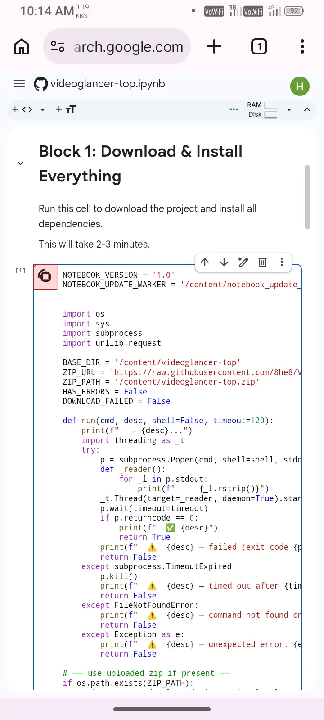Image resolution: width=324 pixels, height=720 pixels.
Task: Click the 'This will take 2-3 minutes.' text
Action: pyautogui.click(x=94, y=244)
